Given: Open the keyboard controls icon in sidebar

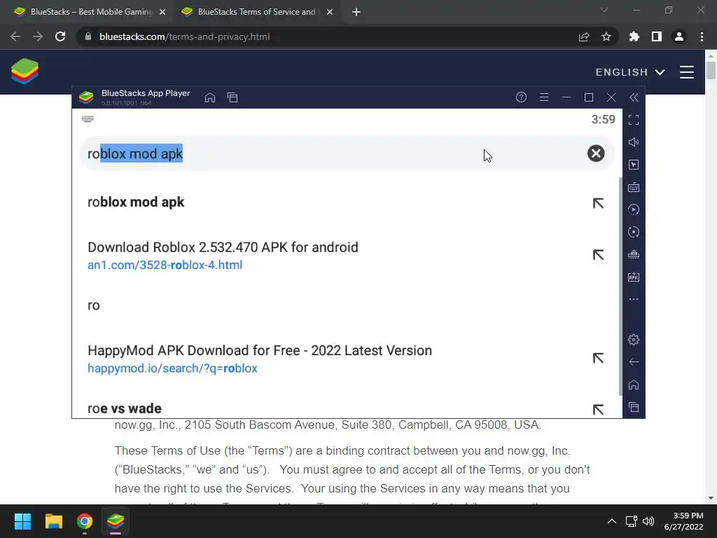Looking at the screenshot, I should click(x=634, y=187).
